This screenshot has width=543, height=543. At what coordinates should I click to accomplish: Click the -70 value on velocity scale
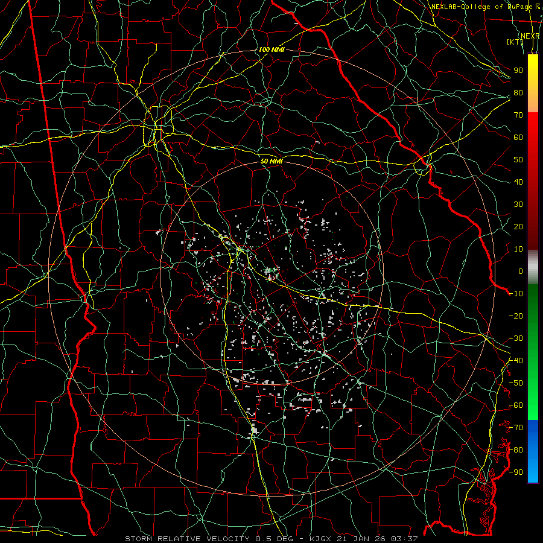coord(516,428)
